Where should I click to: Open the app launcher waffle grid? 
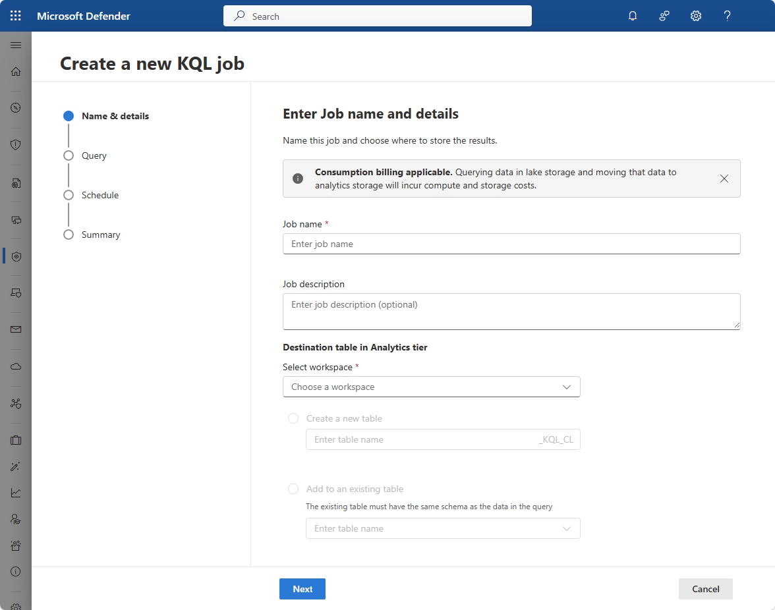16,16
